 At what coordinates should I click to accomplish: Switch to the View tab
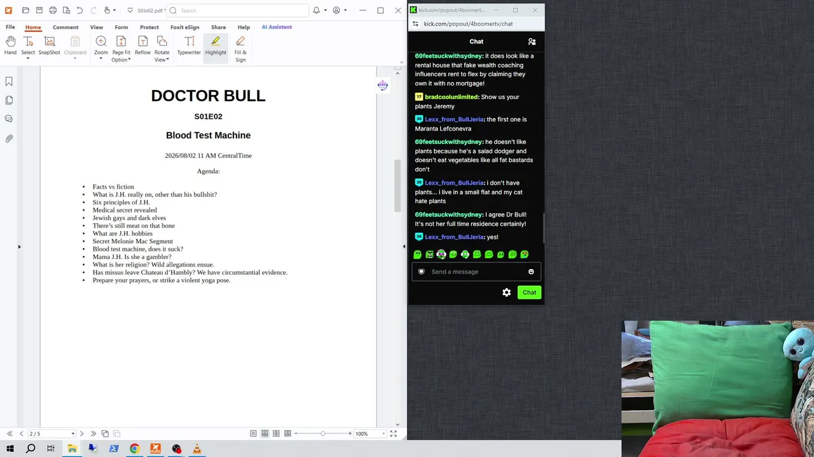coord(97,27)
